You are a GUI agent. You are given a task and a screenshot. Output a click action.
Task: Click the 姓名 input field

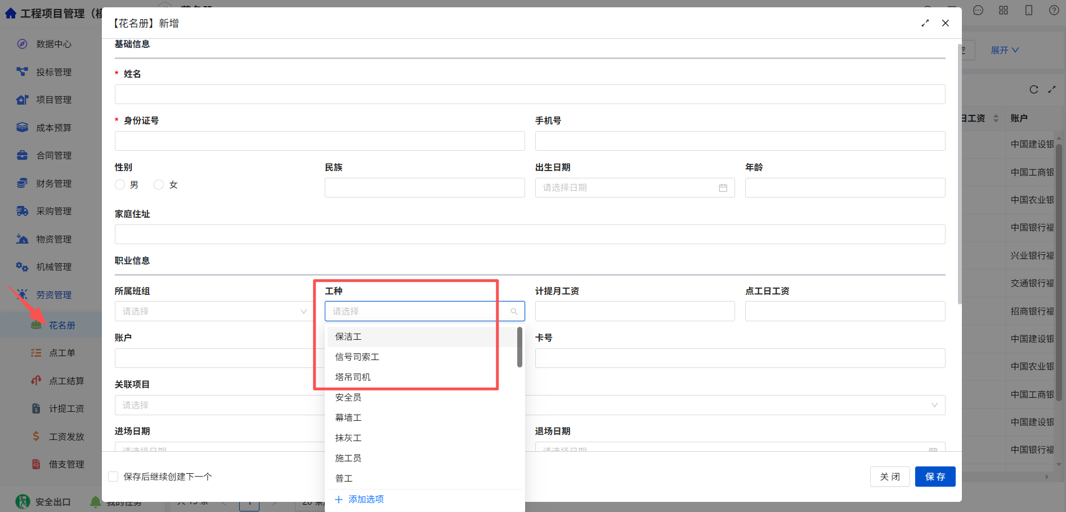(530, 94)
